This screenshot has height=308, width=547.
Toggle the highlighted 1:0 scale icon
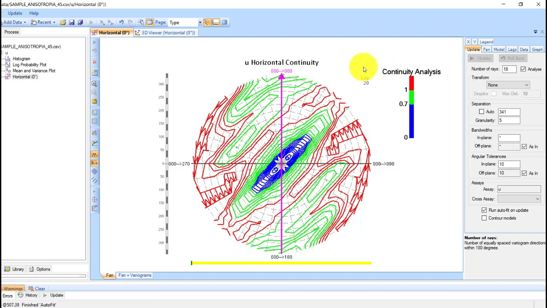coord(94,163)
